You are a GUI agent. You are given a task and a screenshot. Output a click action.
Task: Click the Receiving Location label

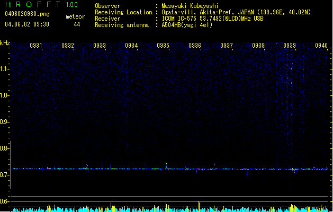123,12
